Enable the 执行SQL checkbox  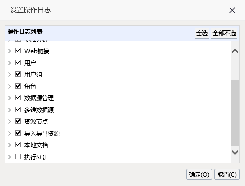click(x=18, y=157)
